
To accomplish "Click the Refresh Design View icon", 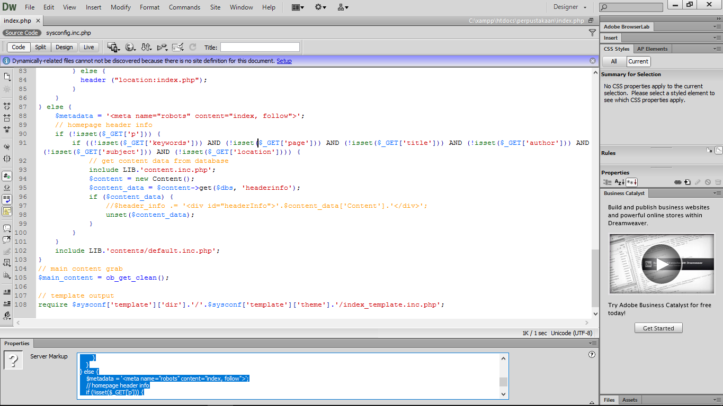I will [x=192, y=47].
